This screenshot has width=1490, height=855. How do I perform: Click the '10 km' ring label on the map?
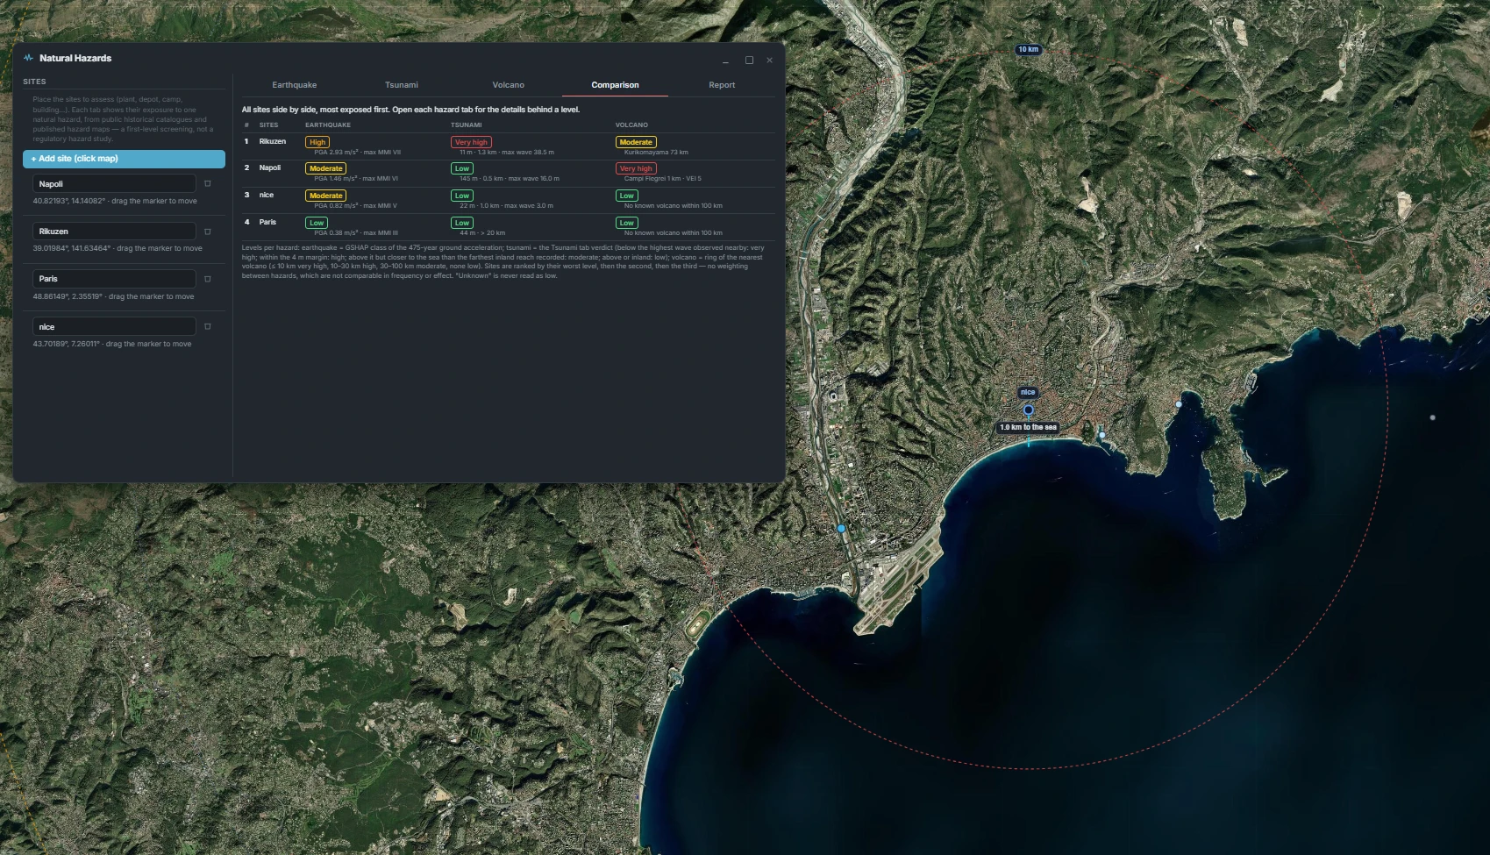(1028, 49)
